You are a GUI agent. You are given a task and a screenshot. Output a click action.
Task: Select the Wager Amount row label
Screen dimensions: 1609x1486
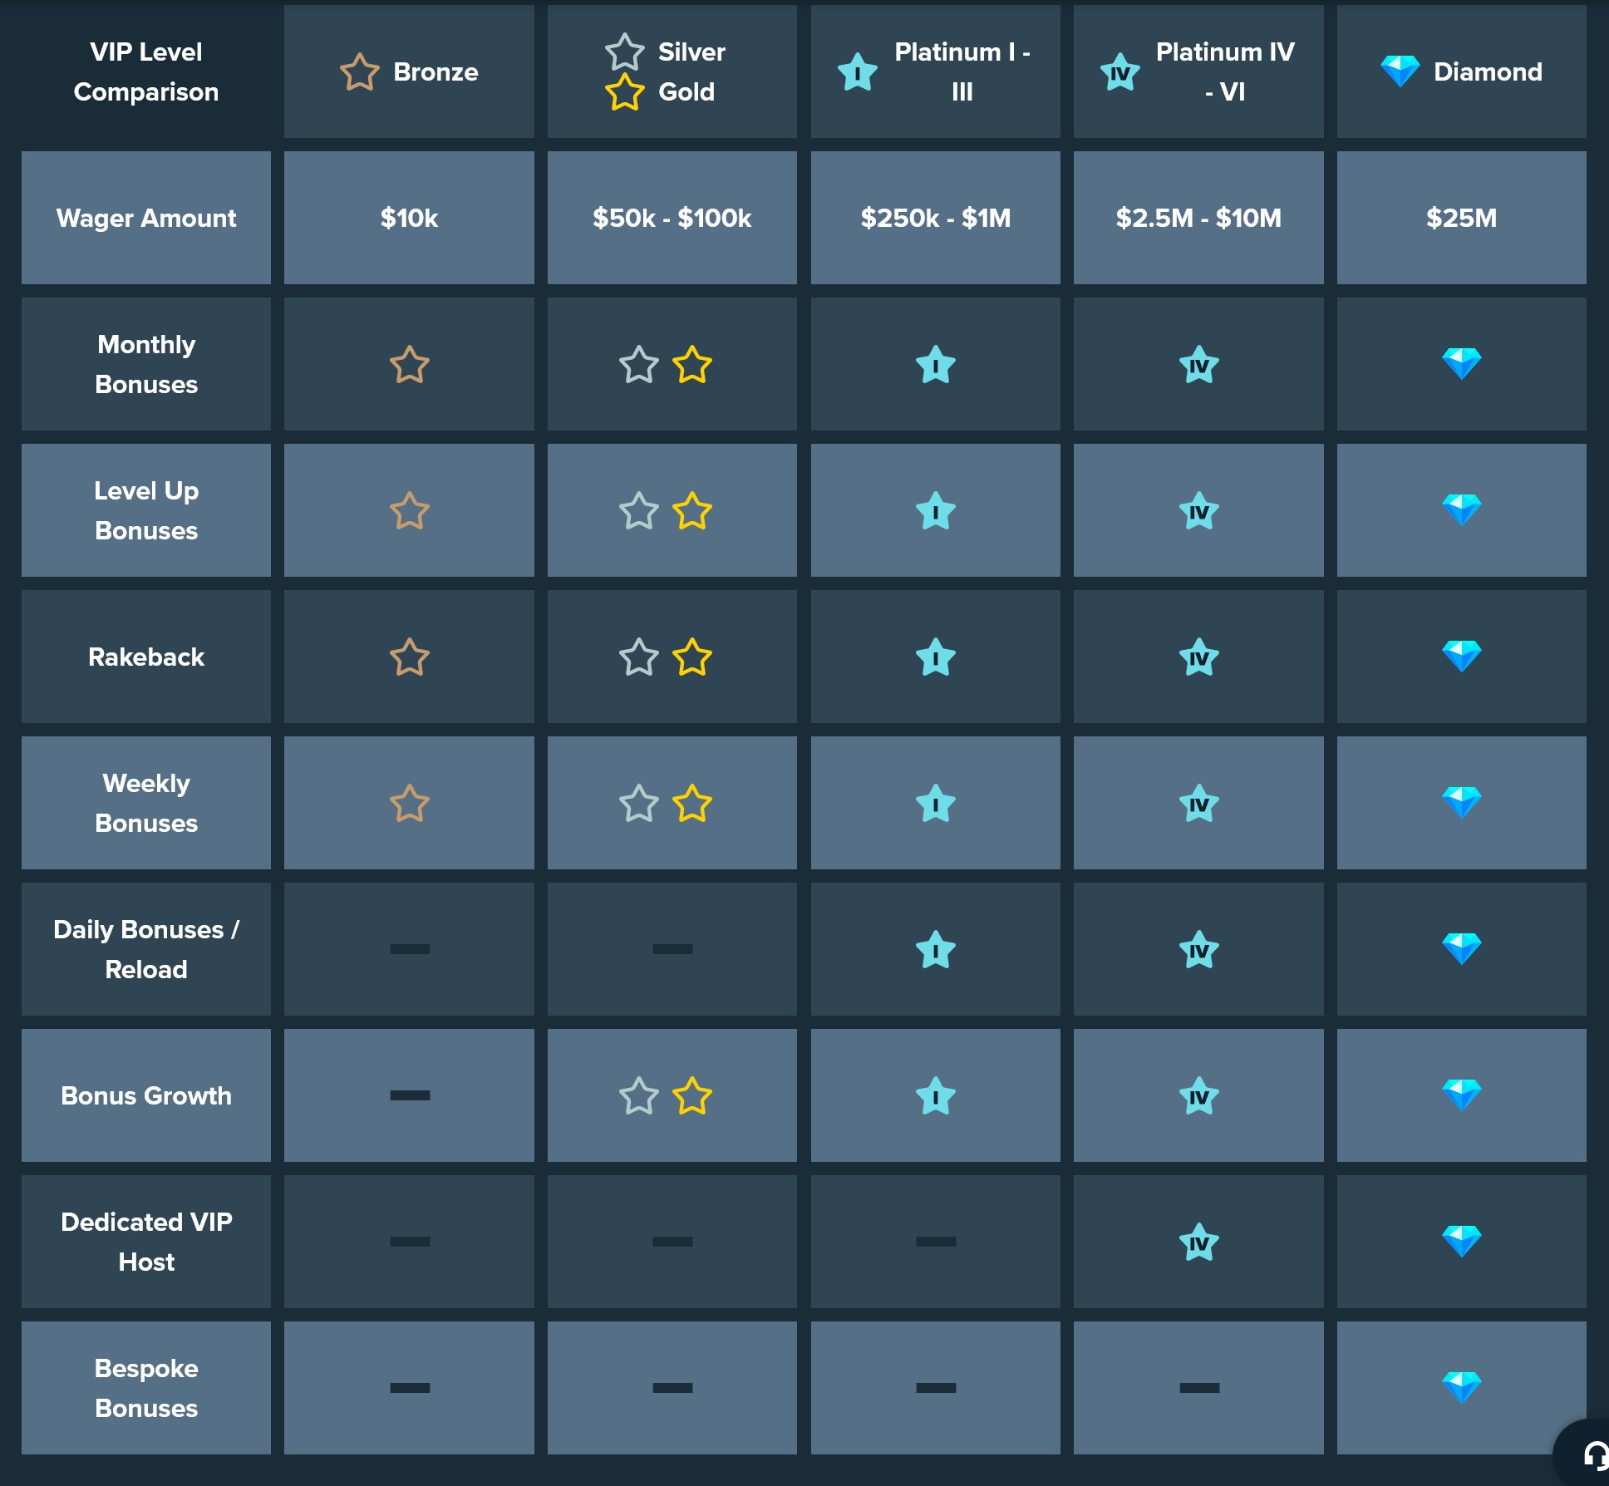(x=146, y=218)
